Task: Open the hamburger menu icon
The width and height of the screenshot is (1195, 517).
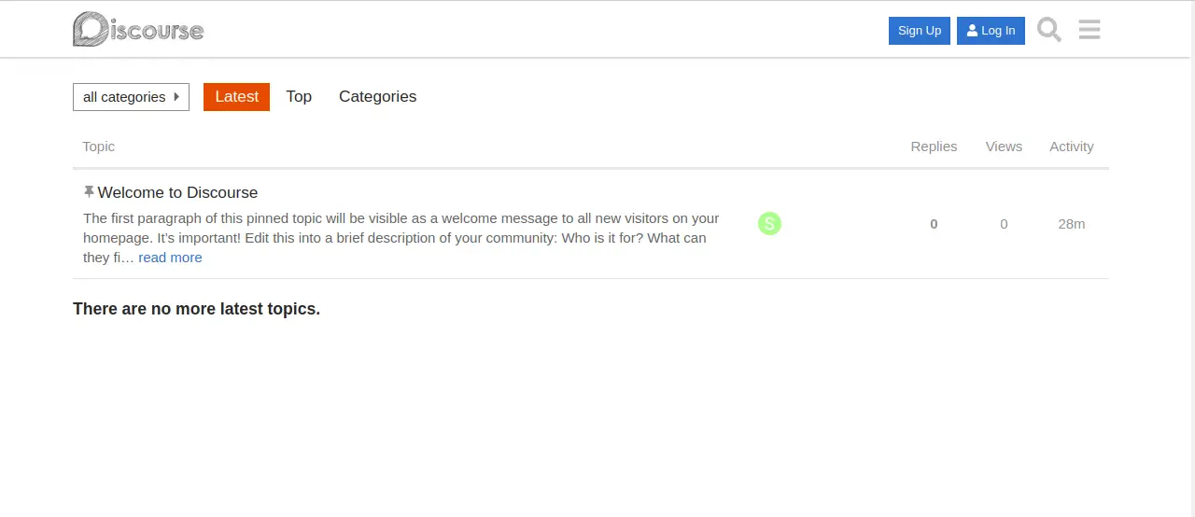Action: [1090, 30]
